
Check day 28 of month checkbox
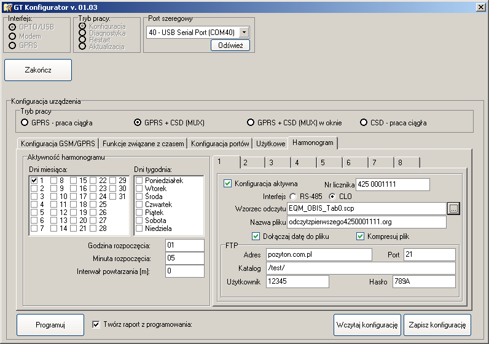tap(93, 228)
